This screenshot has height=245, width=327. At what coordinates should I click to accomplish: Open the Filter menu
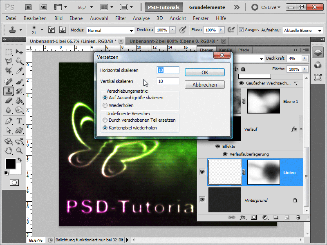[121, 18]
